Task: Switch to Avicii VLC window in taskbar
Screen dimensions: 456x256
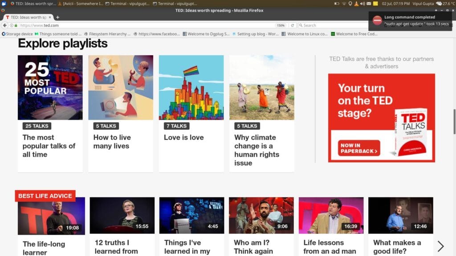Action: [x=81, y=4]
